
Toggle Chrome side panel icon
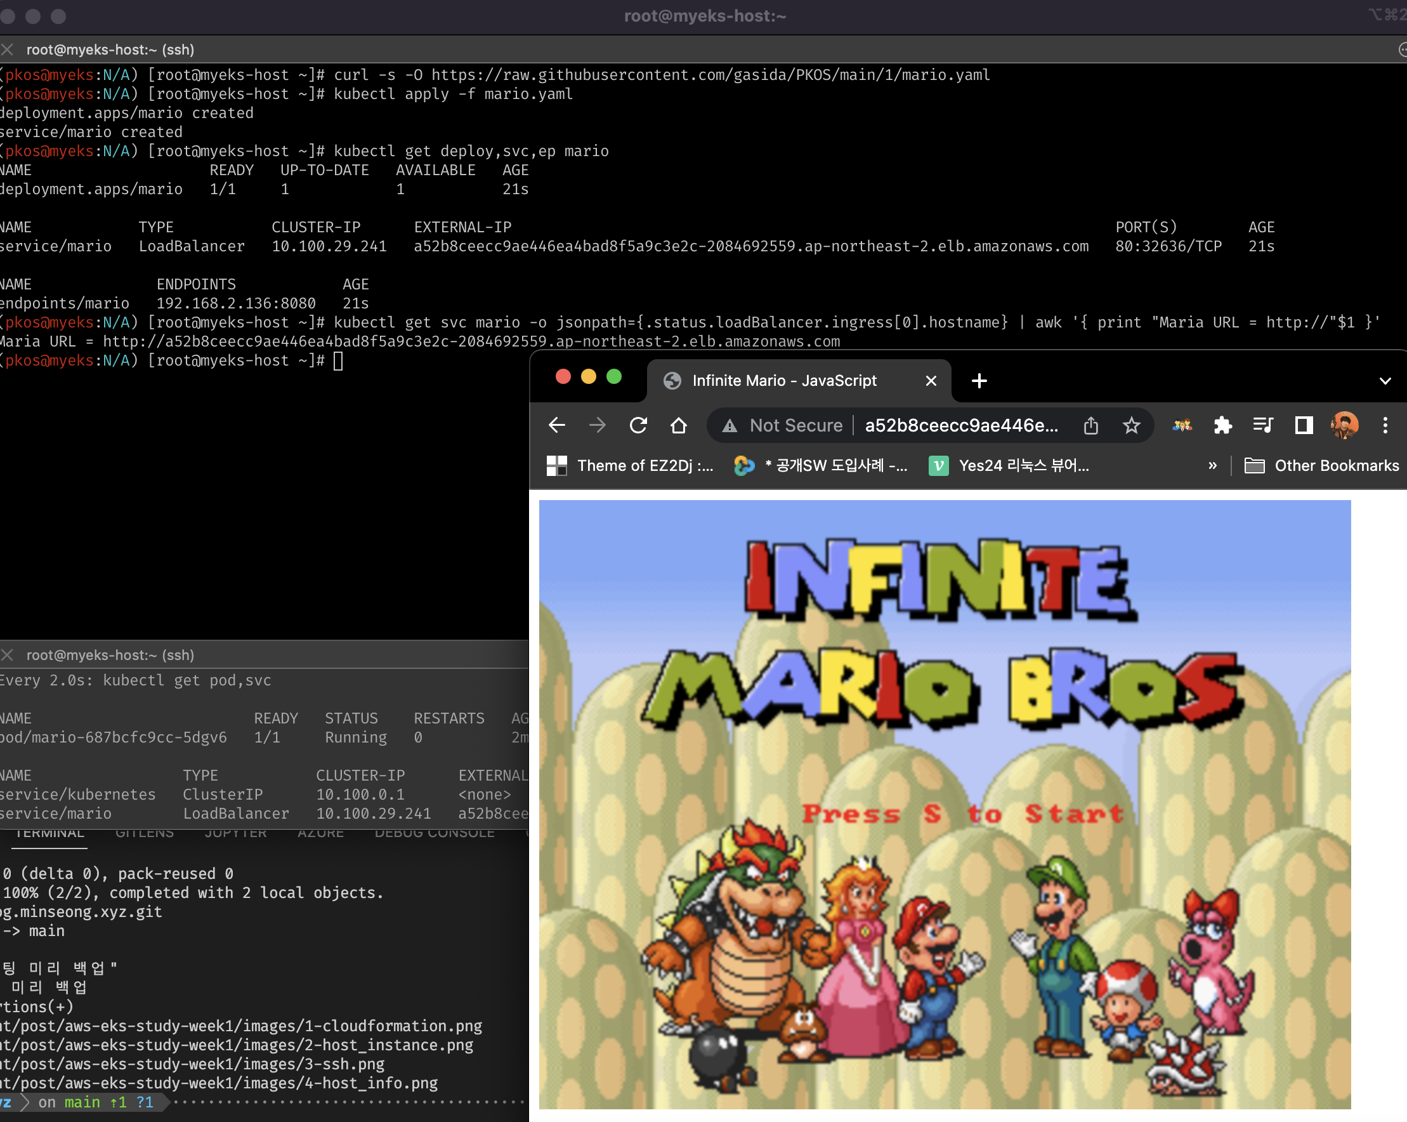pyautogui.click(x=1304, y=426)
